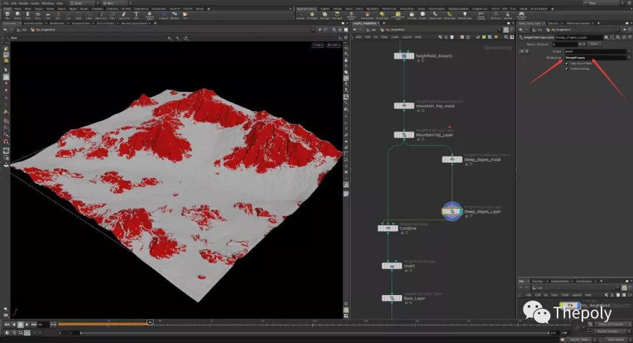
Task: Open the No cam camera dropdown
Action: (x=333, y=44)
